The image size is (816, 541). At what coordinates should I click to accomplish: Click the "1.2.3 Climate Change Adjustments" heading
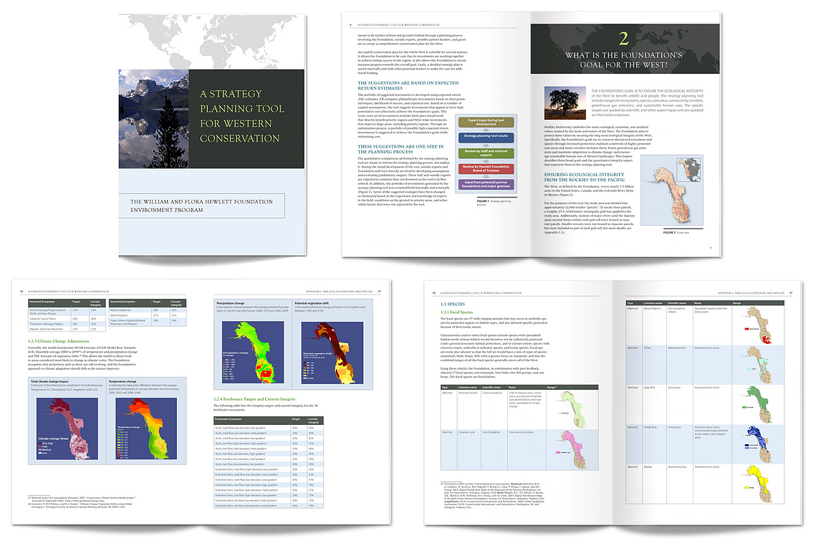(59, 342)
